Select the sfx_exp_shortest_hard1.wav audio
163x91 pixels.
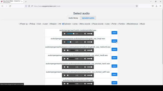point(114,66)
